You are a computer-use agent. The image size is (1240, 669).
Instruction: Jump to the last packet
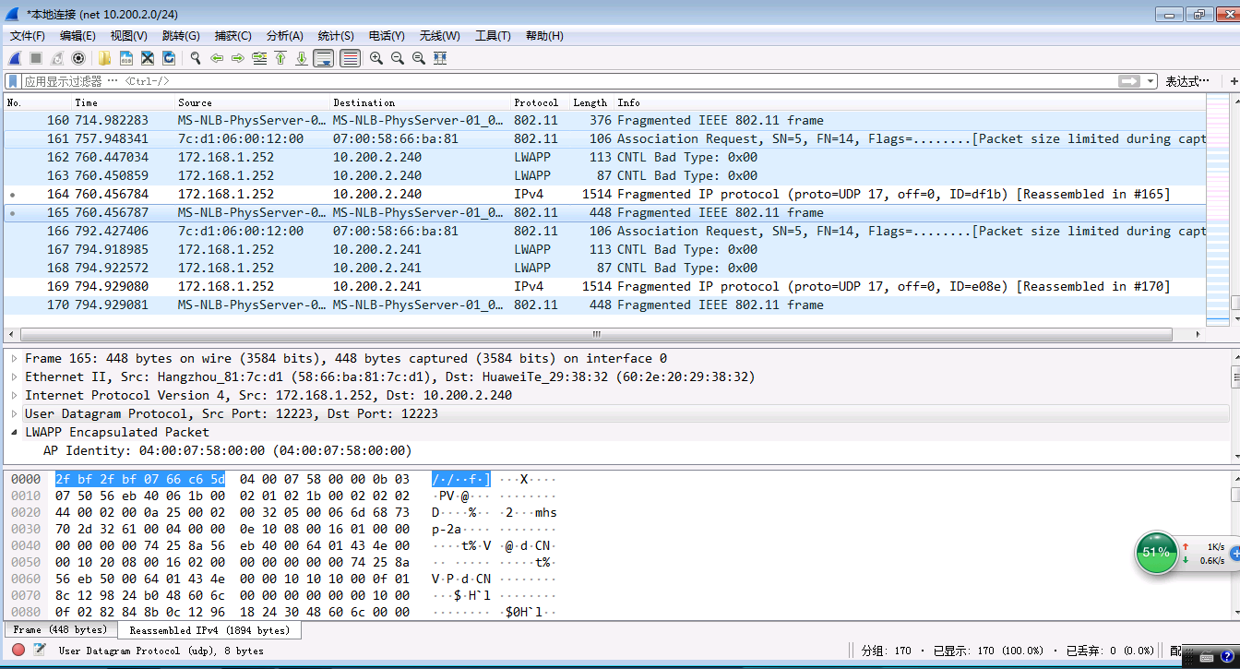click(x=302, y=58)
